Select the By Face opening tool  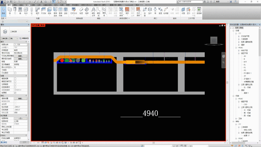(145, 11)
